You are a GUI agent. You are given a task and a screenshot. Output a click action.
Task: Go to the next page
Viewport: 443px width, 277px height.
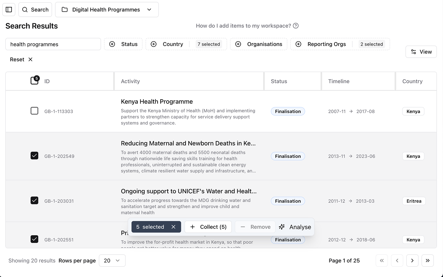(412, 261)
